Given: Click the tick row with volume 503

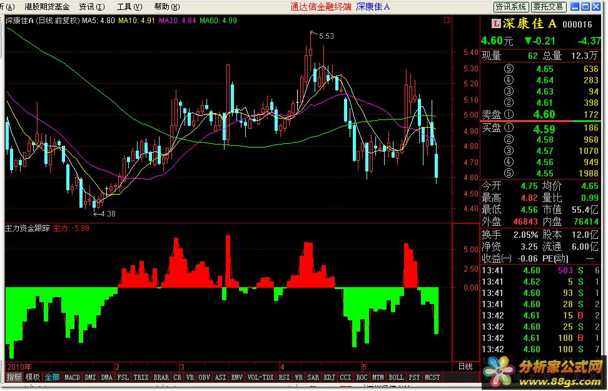Looking at the screenshot, I should pyautogui.click(x=540, y=270).
